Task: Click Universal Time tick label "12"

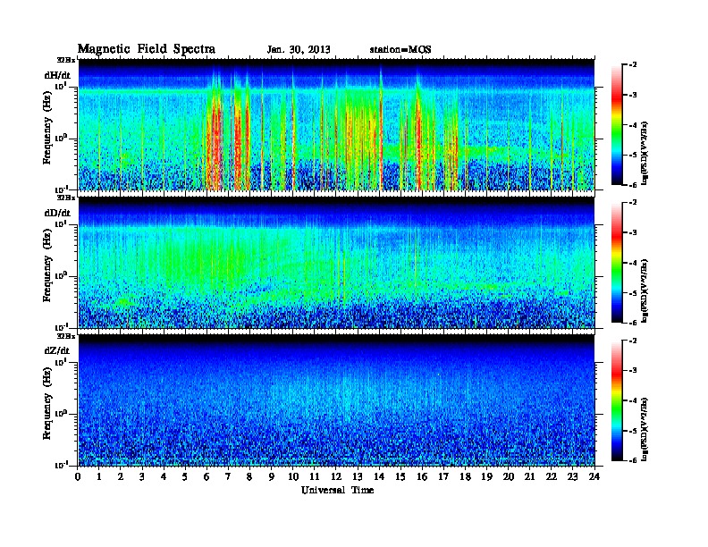Action: point(336,477)
